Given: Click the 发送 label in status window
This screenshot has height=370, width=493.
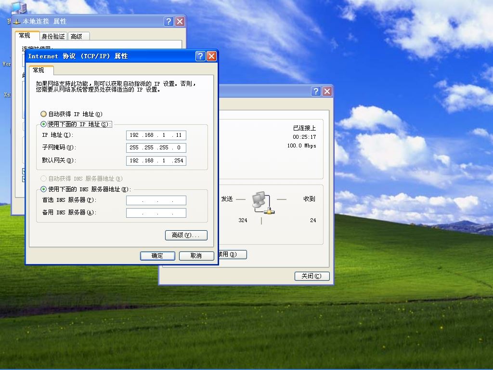Looking at the screenshot, I should point(227,199).
